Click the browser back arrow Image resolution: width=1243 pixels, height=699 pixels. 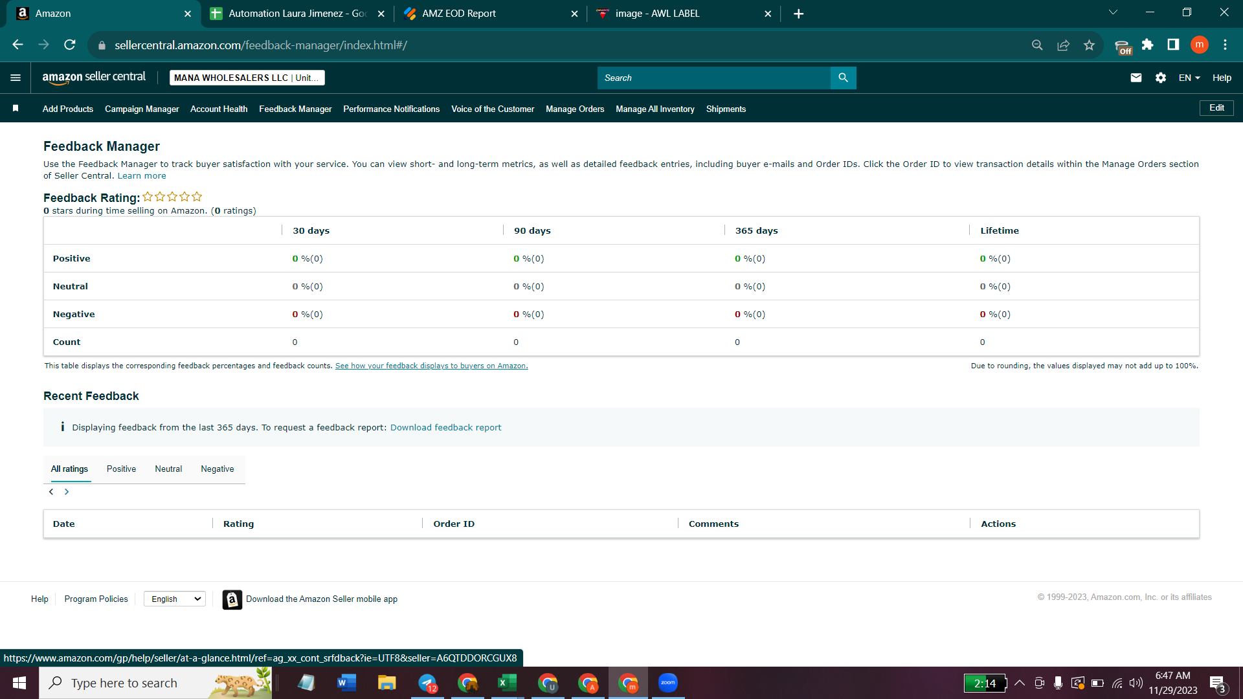coord(17,45)
